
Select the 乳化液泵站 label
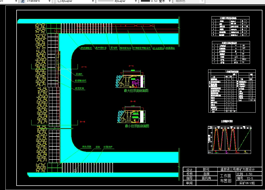click(158, 48)
